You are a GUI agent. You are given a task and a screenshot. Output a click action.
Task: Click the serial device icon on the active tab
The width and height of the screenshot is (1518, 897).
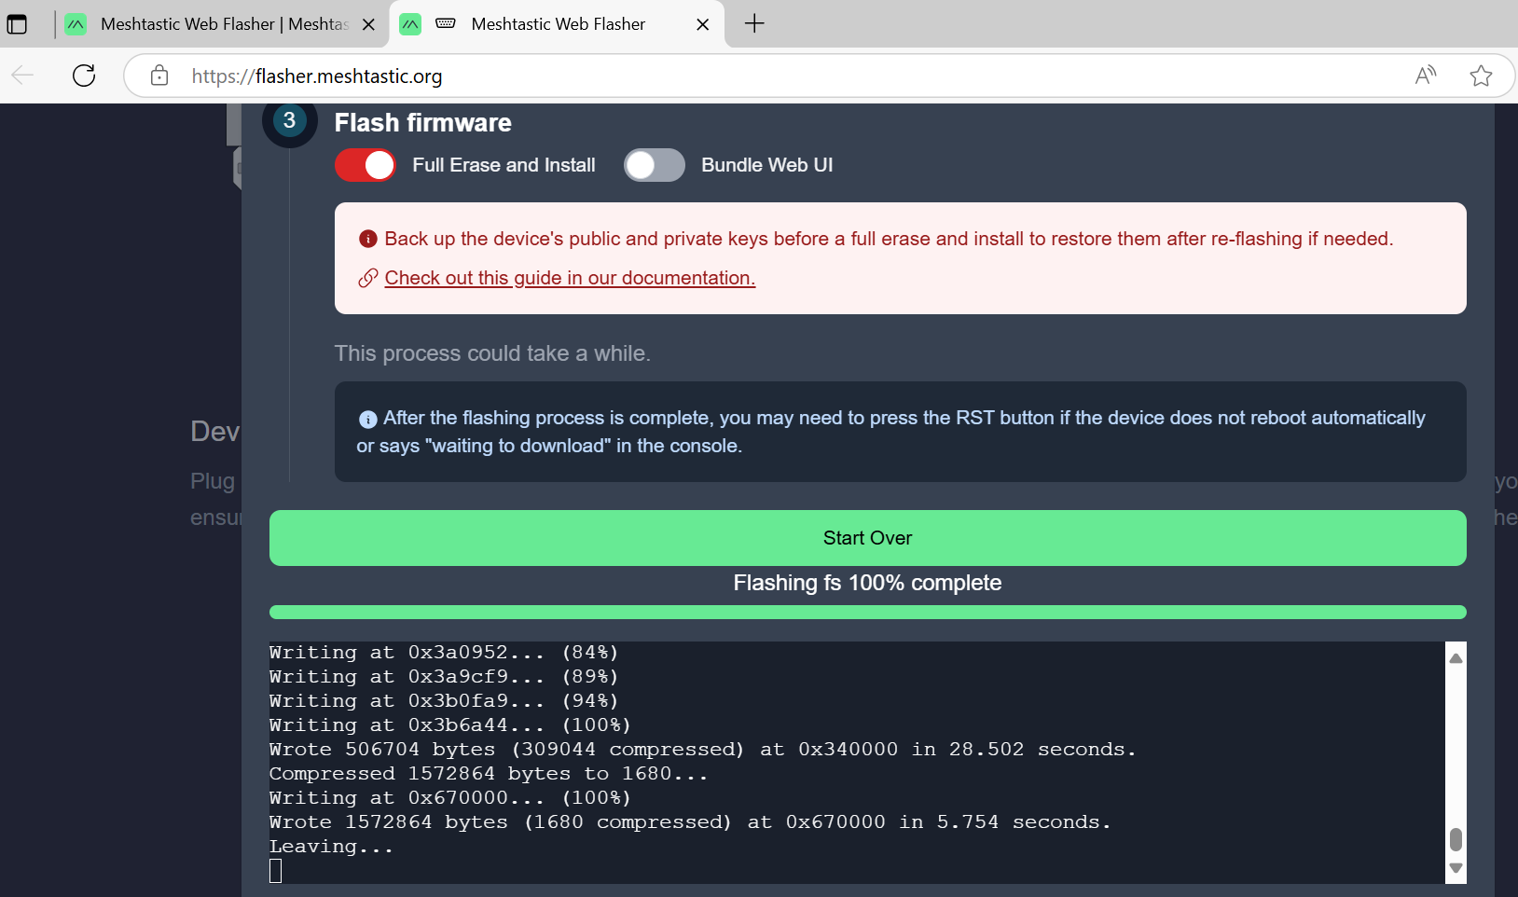446,23
